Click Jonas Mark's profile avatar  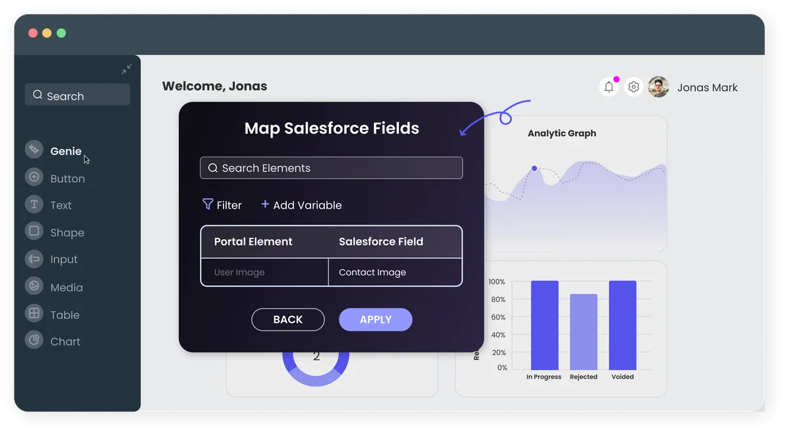pos(658,86)
